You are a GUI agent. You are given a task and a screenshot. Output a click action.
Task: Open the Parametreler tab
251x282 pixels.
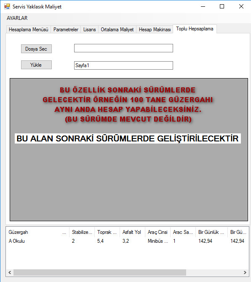66,30
